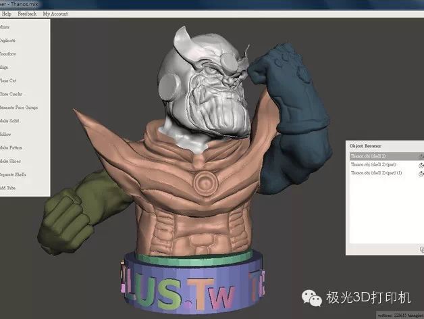
Task: Choose the Align tool
Action: click(x=4, y=67)
